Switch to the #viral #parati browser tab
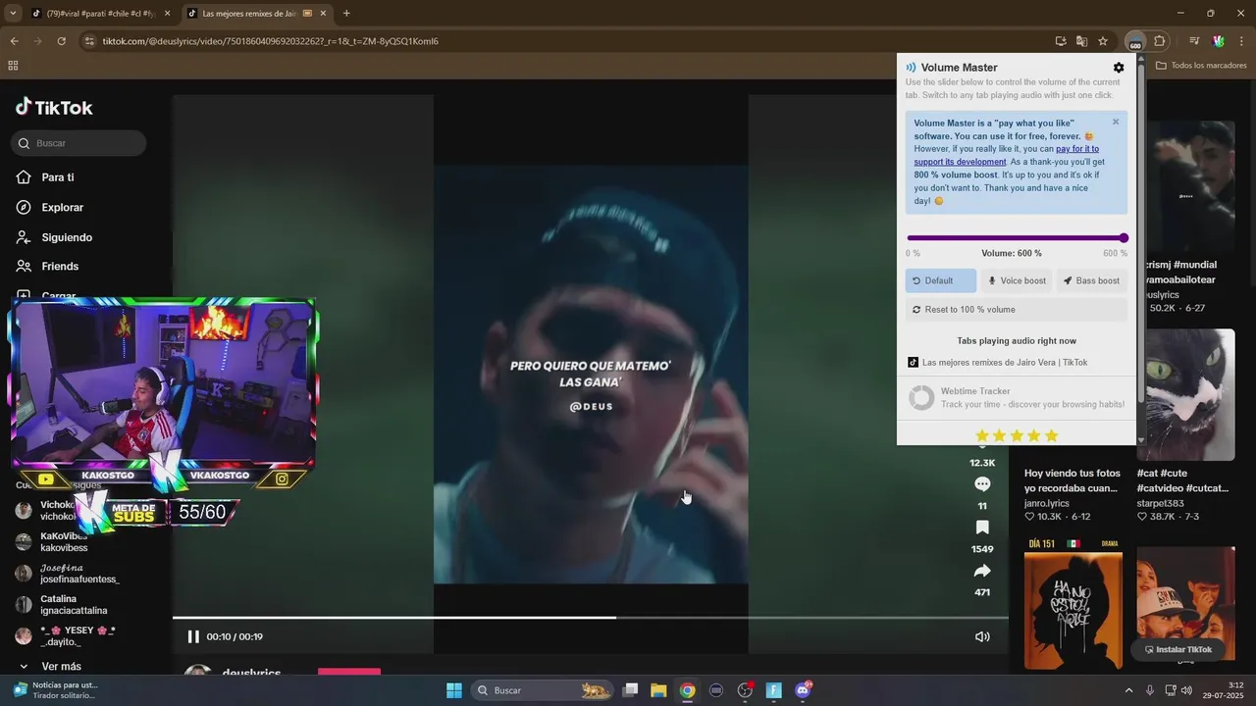 click(x=95, y=14)
